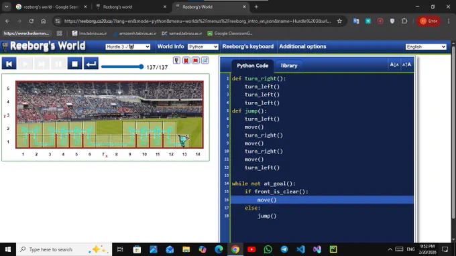Open Microsoft Store from the taskbar
This screenshot has height=256, width=456.
coord(137,249)
